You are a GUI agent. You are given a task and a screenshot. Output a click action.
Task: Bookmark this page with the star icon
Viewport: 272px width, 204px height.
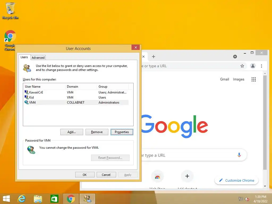tap(242, 66)
